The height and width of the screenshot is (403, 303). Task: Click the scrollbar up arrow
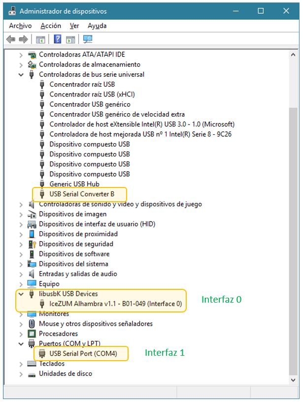point(293,55)
